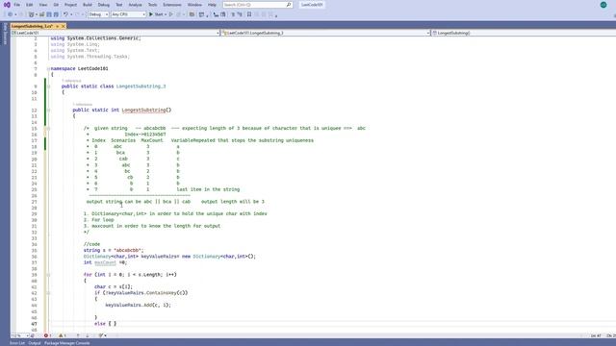Click the Open File toolbar icon
Viewport: 616px width, 346px height.
(x=41, y=14)
